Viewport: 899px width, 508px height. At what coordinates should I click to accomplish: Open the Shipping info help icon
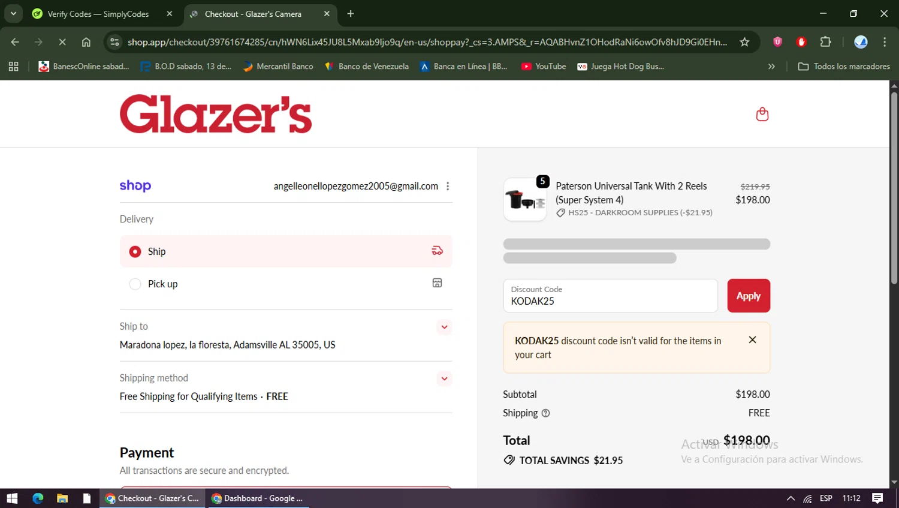545,413
